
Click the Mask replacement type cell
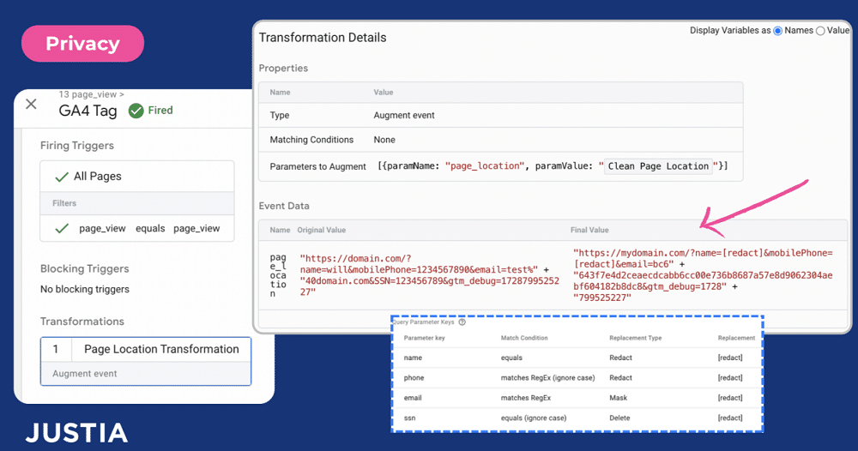619,398
